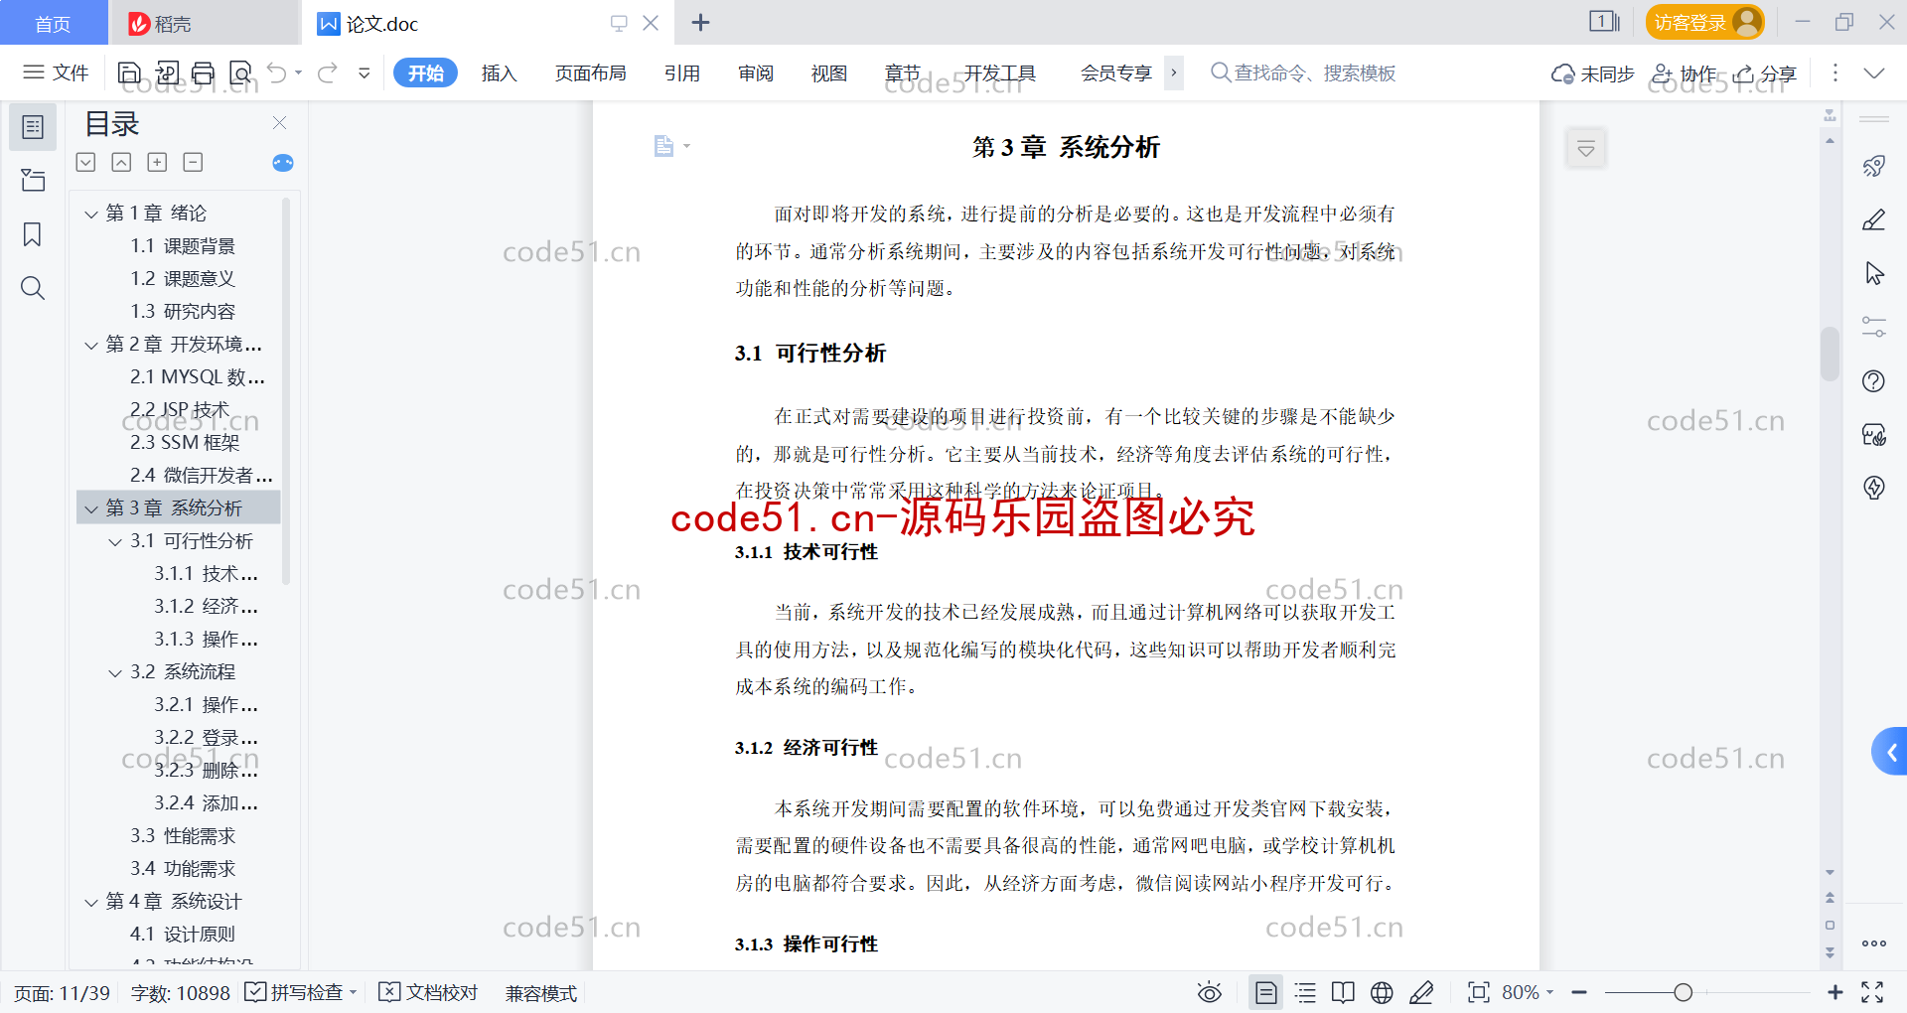Click 访客登录 login button

coord(1704,22)
